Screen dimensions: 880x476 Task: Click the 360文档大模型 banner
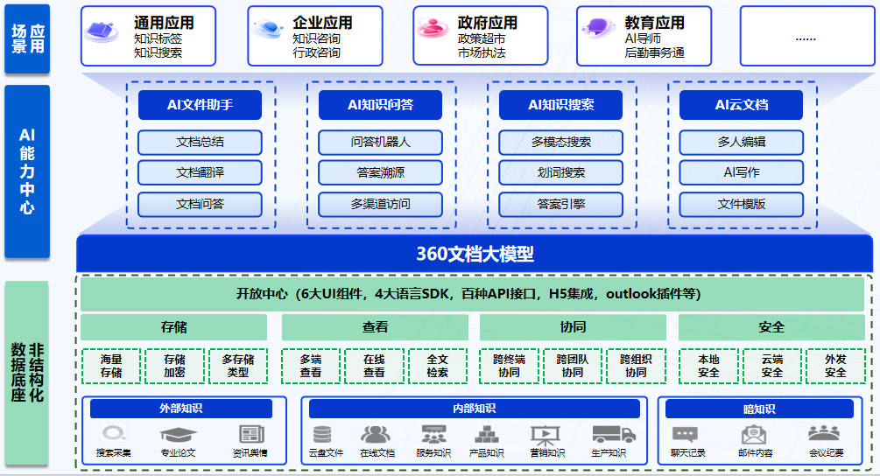475,254
